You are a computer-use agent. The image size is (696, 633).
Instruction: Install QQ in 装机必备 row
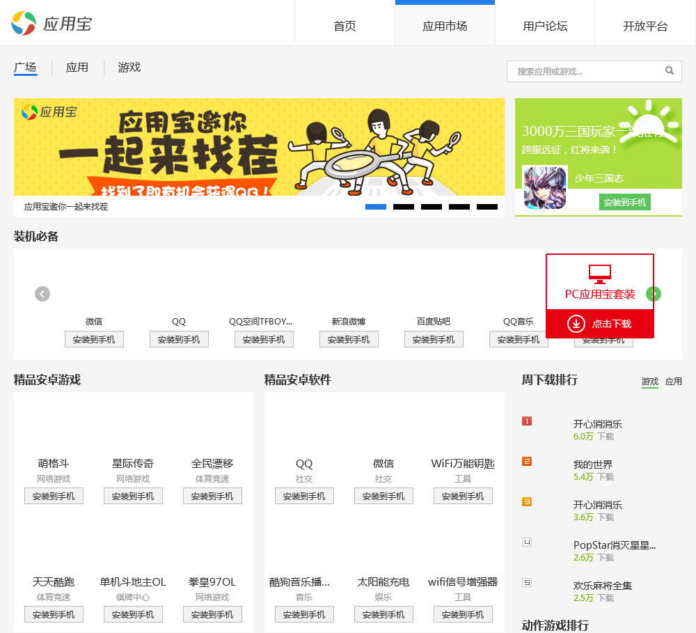point(179,339)
